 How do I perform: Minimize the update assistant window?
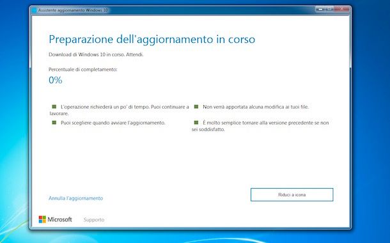tap(320, 9)
